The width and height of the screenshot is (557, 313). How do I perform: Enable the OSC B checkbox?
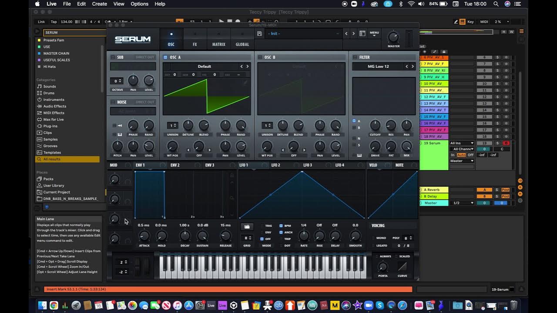pyautogui.click(x=260, y=57)
